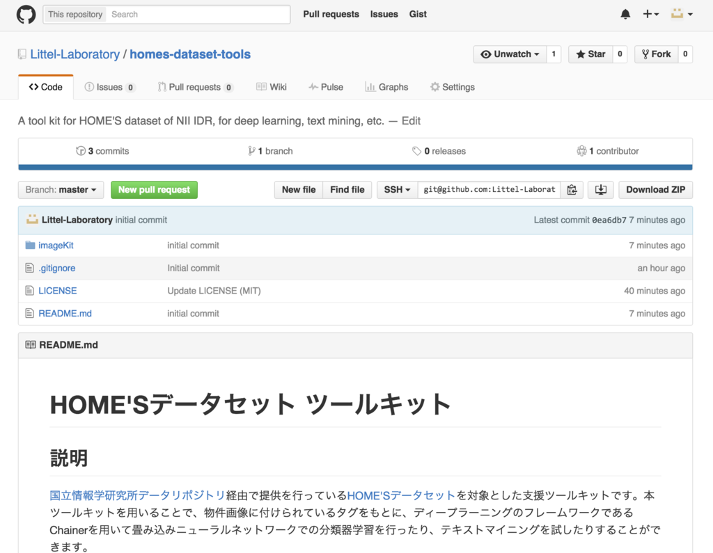The image size is (713, 553).
Task: Open notifications bell icon
Action: tap(625, 15)
